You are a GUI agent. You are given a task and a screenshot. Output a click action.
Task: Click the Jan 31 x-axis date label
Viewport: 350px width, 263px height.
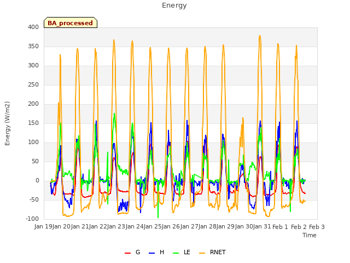(x=262, y=227)
